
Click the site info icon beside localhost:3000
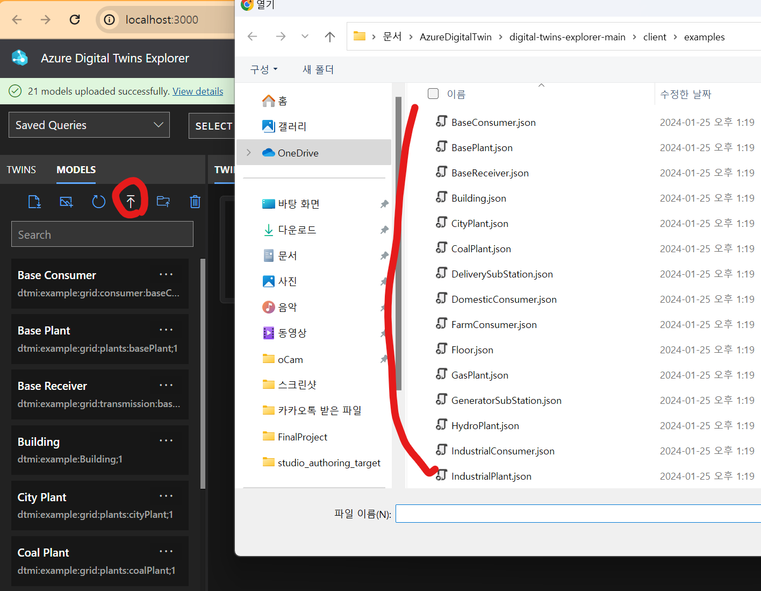tap(109, 20)
